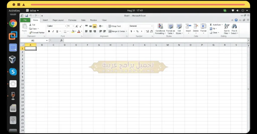Open Cell Styles gallery
Screen dimensions: 257x134
point(179,29)
